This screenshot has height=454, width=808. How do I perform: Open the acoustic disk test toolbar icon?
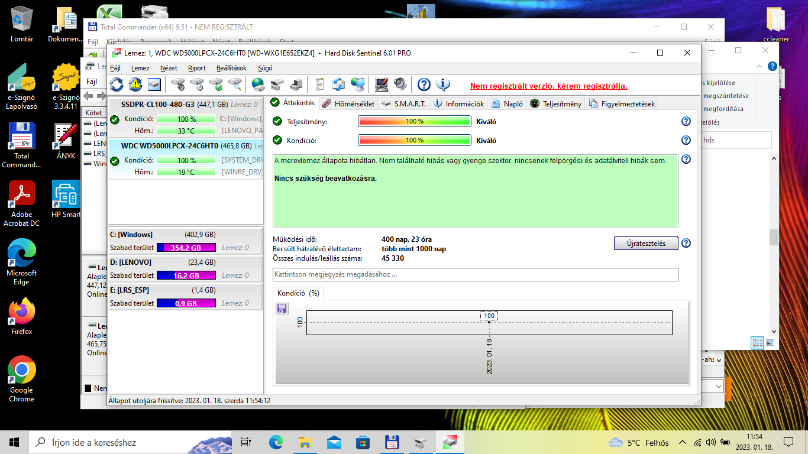click(x=178, y=85)
